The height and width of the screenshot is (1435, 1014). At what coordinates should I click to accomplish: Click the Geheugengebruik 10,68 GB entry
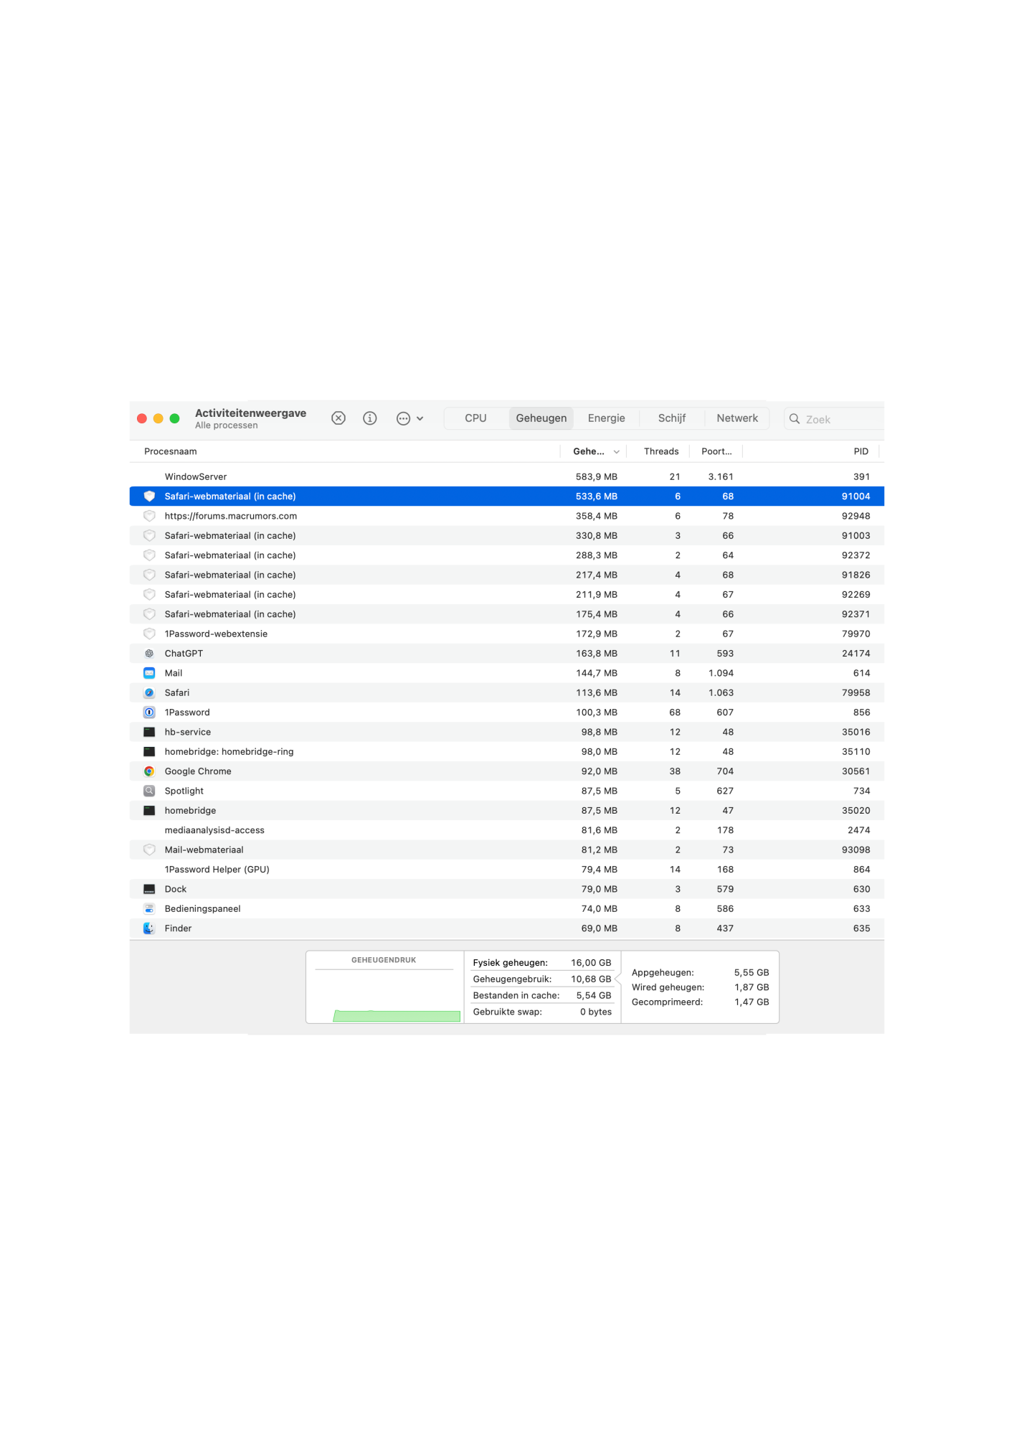(x=542, y=979)
